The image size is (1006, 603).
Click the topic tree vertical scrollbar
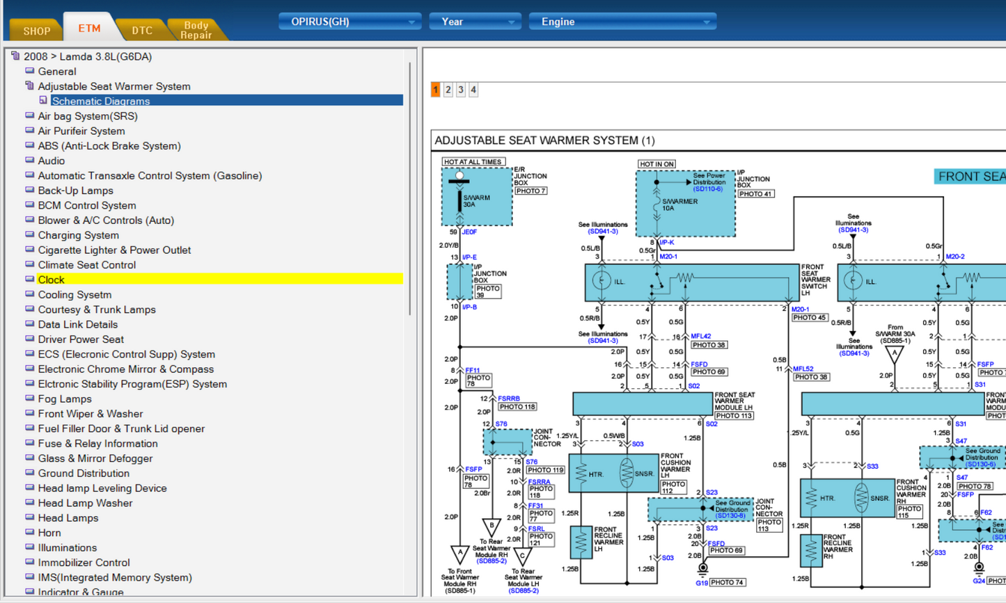(409, 188)
